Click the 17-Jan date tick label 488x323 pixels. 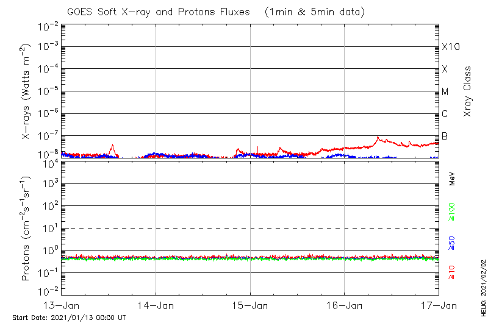click(x=438, y=305)
